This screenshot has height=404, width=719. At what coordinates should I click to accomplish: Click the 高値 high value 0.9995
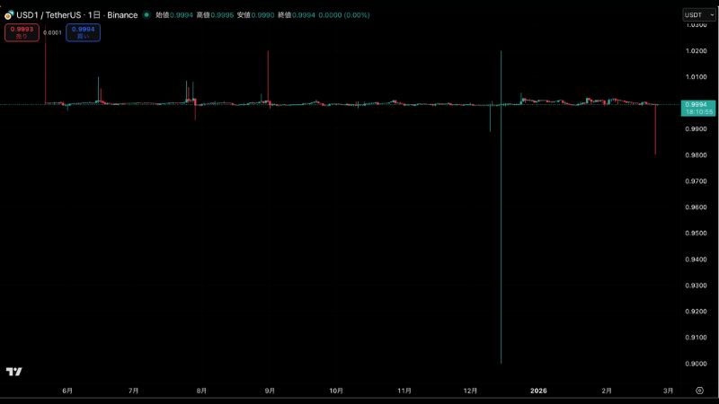click(x=222, y=15)
